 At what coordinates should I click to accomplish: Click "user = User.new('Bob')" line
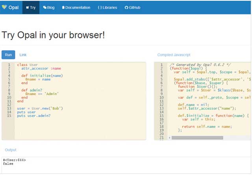pyautogui.click(x=40, y=109)
